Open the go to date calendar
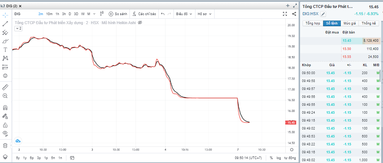 72,158
